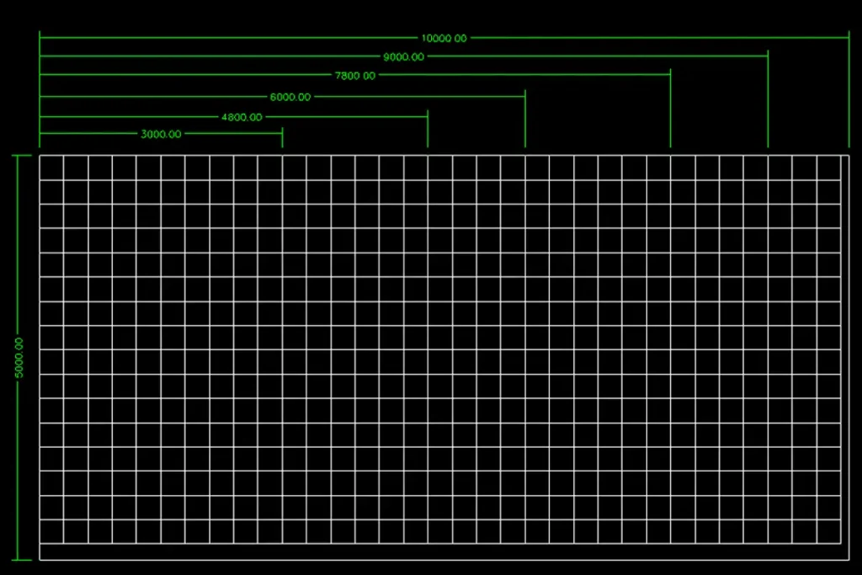Select the 6000.00 dimension text

290,97
